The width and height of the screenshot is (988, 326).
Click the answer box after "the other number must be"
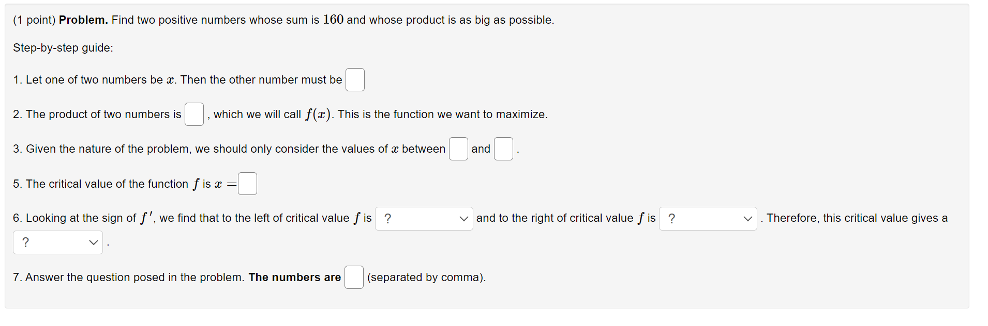355,79
